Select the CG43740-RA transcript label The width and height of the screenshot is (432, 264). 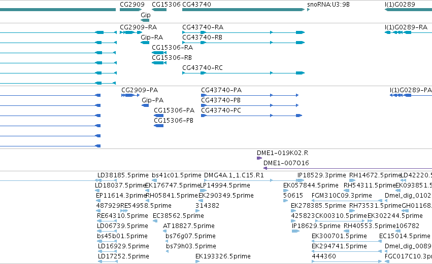[x=203, y=27]
